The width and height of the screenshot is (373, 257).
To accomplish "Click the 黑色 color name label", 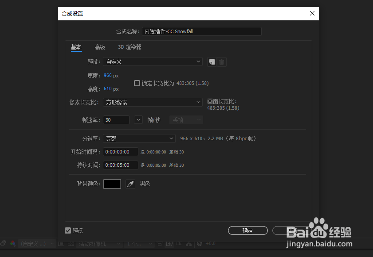I will (145, 184).
